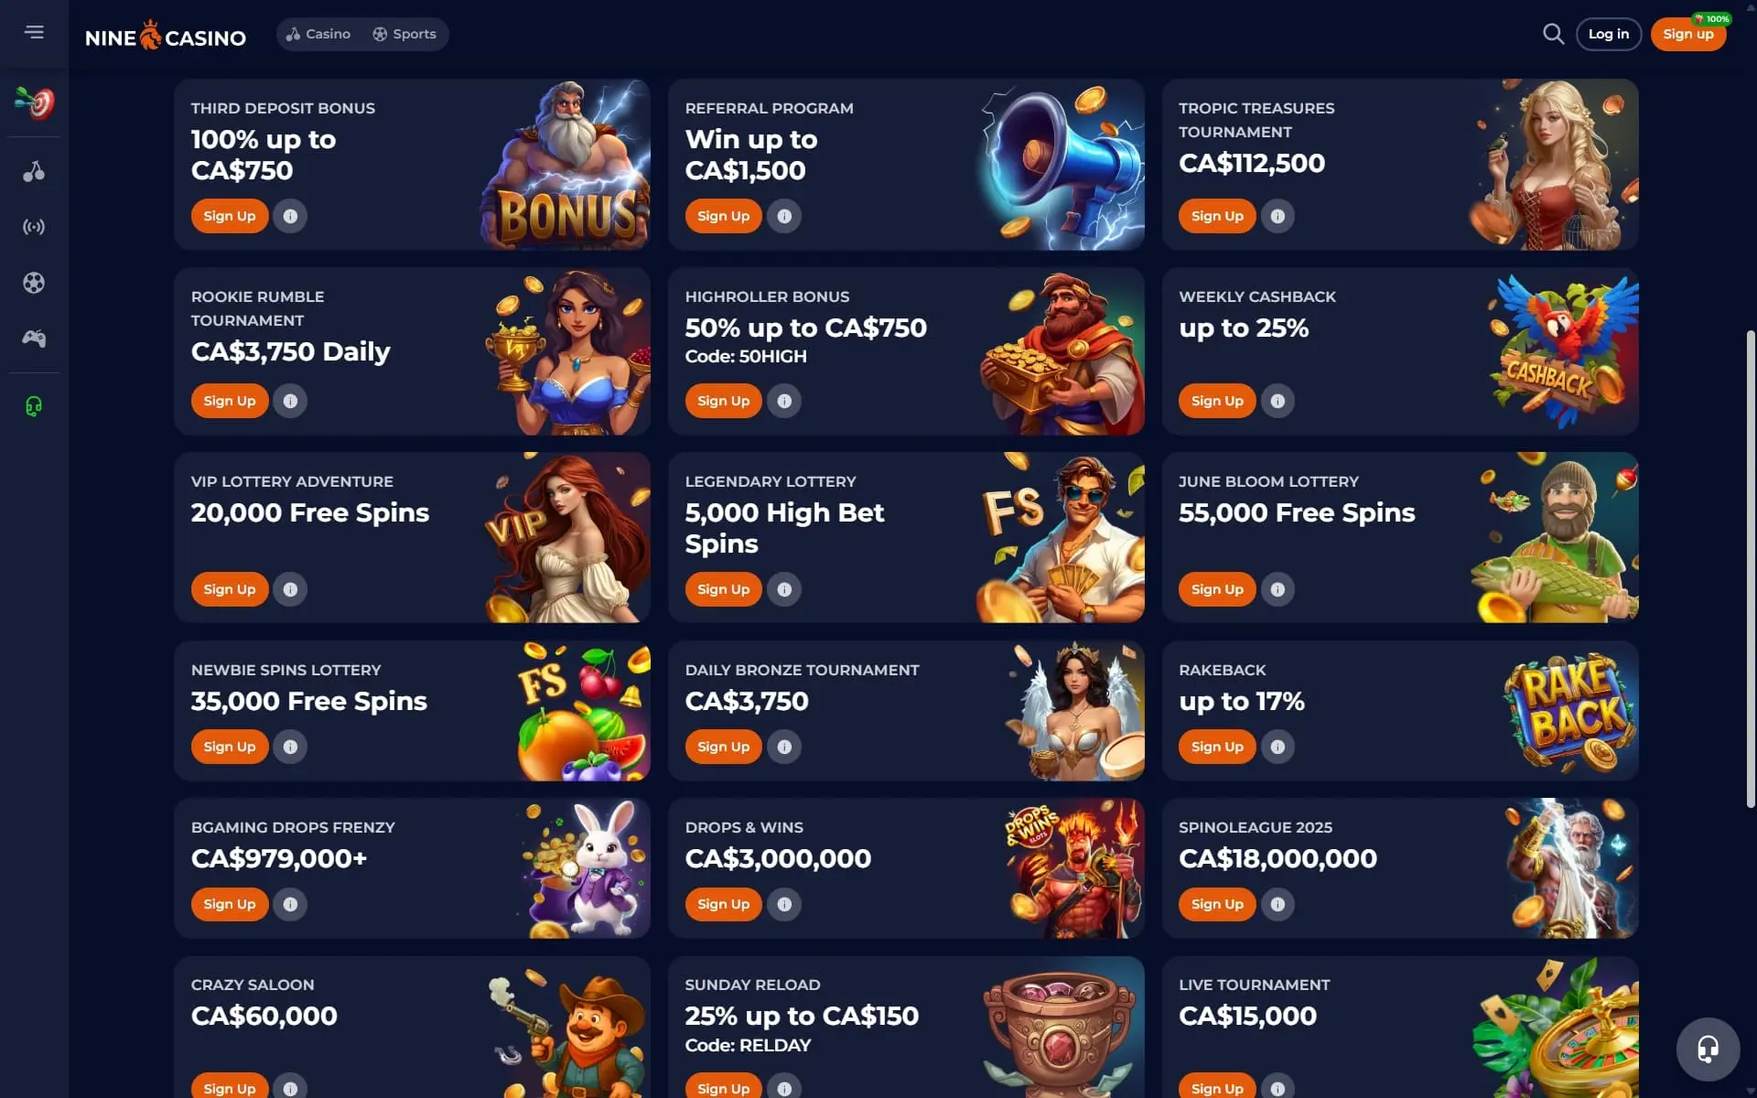
Task: Open the game controller sidebar icon
Action: click(34, 339)
